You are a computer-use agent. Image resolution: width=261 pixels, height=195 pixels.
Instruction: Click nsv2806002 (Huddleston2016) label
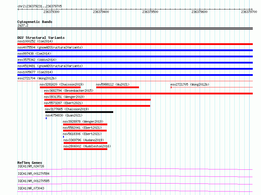[x=87, y=146]
